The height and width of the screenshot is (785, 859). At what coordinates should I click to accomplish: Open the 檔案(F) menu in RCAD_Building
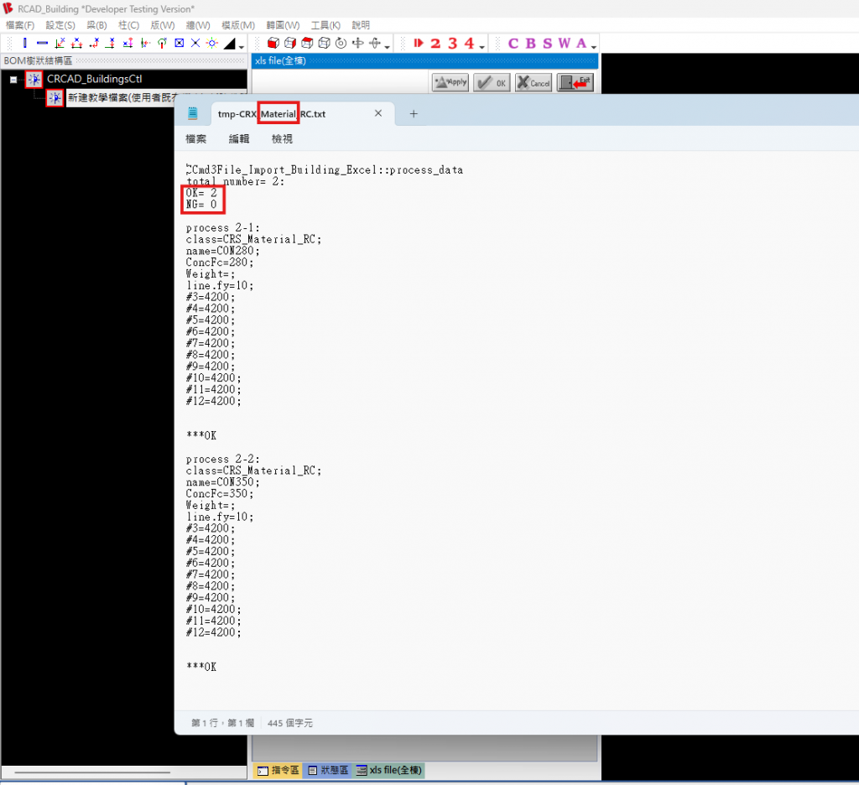click(x=20, y=25)
